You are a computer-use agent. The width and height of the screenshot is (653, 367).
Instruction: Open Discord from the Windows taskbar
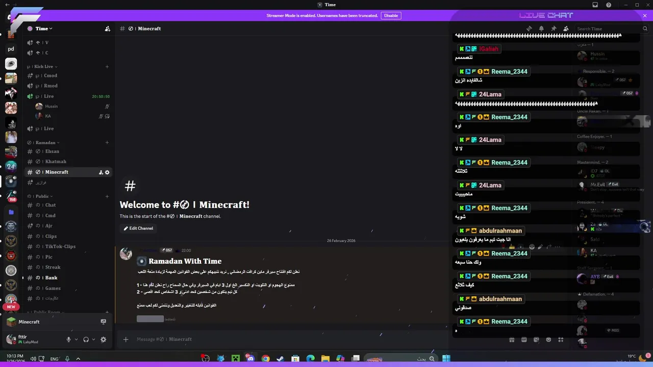coord(250,358)
